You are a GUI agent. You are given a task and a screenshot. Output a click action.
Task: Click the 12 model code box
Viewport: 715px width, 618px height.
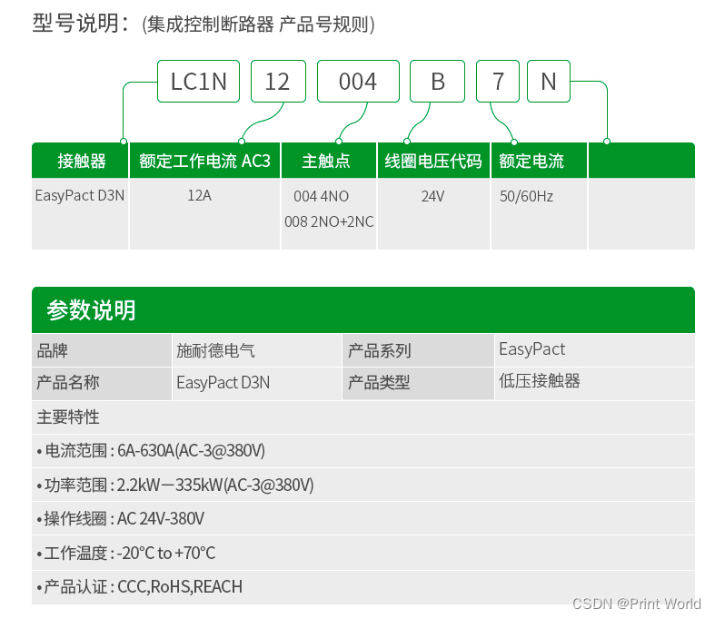[x=278, y=82]
